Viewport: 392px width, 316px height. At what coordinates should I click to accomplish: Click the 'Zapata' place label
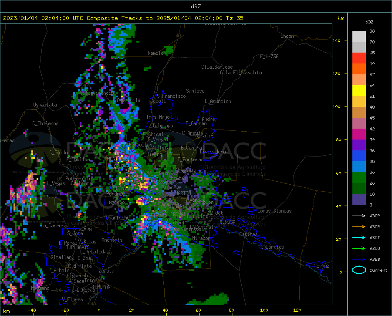tap(107, 271)
